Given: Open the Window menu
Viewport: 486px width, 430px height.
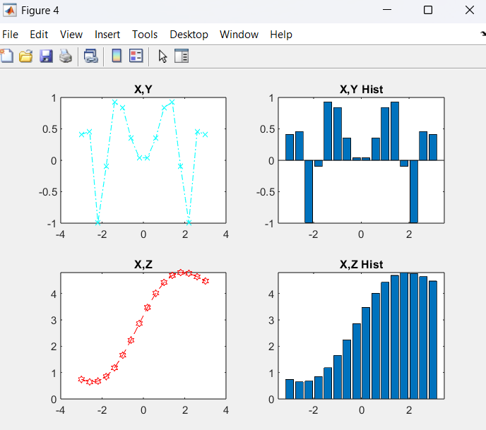Looking at the screenshot, I should pos(239,35).
